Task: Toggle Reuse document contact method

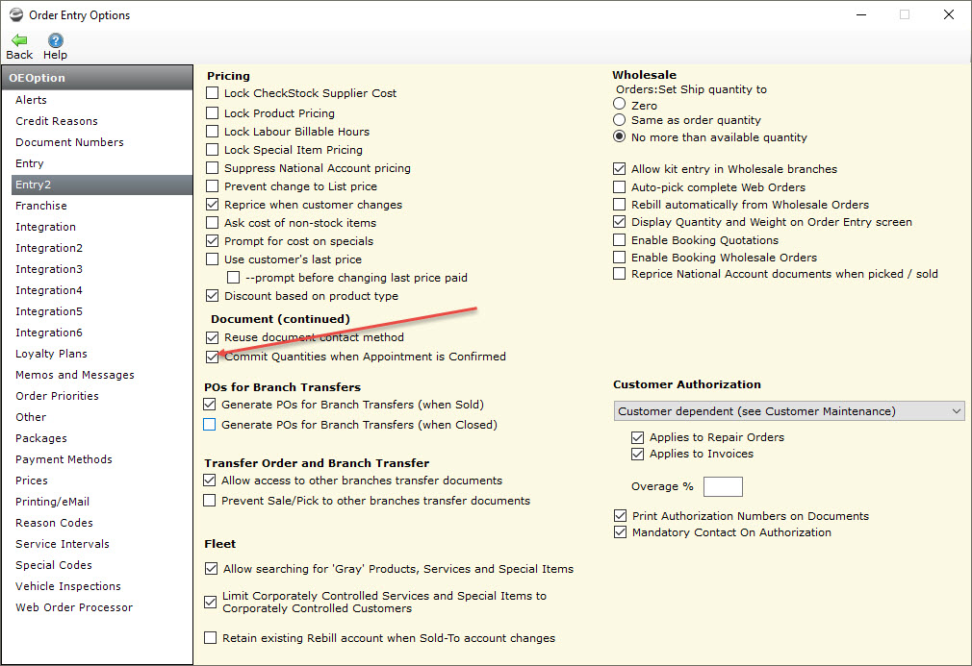Action: point(212,337)
